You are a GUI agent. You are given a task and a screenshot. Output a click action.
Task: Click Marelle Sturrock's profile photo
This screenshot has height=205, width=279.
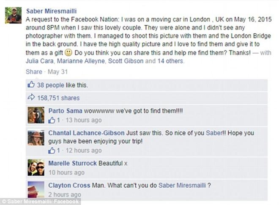[36, 167]
